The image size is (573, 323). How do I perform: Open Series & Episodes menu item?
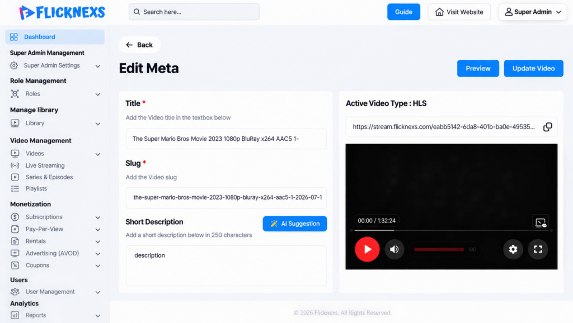point(49,177)
